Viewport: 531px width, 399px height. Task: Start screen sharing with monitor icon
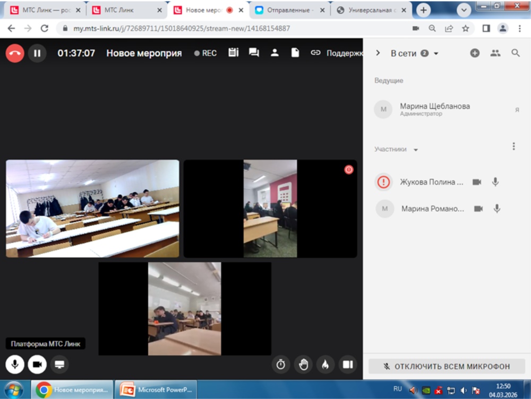(x=59, y=364)
